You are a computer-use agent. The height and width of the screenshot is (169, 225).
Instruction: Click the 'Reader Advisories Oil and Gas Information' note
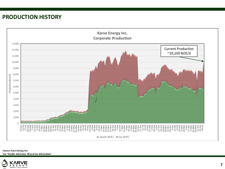pyautogui.click(x=30, y=154)
